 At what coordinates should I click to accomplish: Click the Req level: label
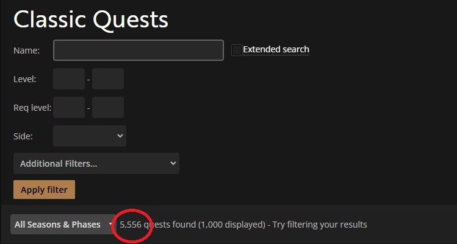[x=32, y=108]
